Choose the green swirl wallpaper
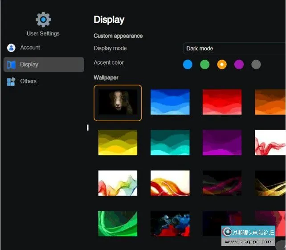The image size is (286, 250). [118, 223]
